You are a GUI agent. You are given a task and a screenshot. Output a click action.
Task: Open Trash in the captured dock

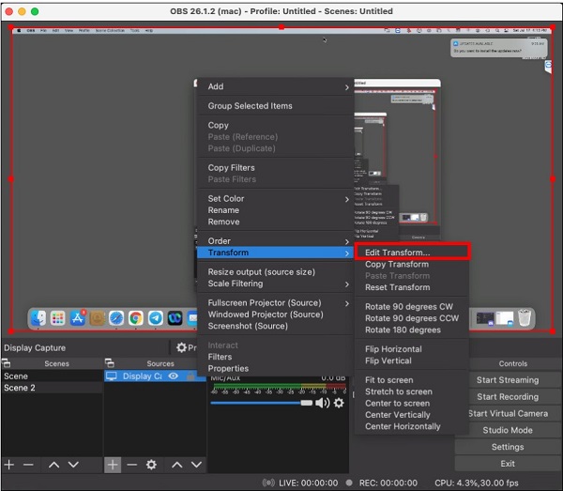[x=525, y=317]
